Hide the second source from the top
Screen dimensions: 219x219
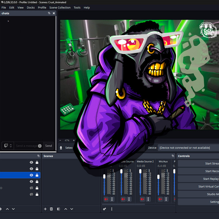coord(31,169)
